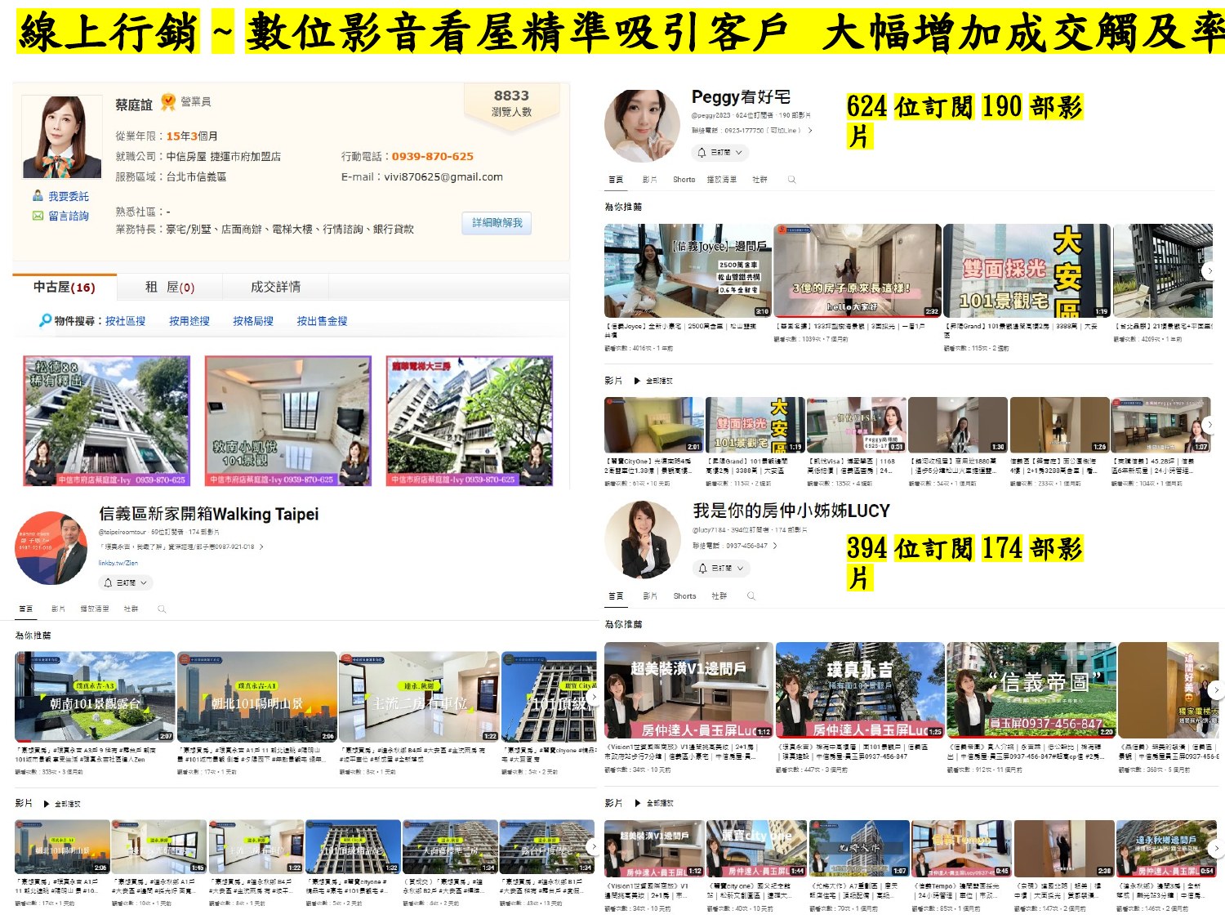
Task: Play the 朝北101陽明山景 recommended video
Action: click(256, 697)
